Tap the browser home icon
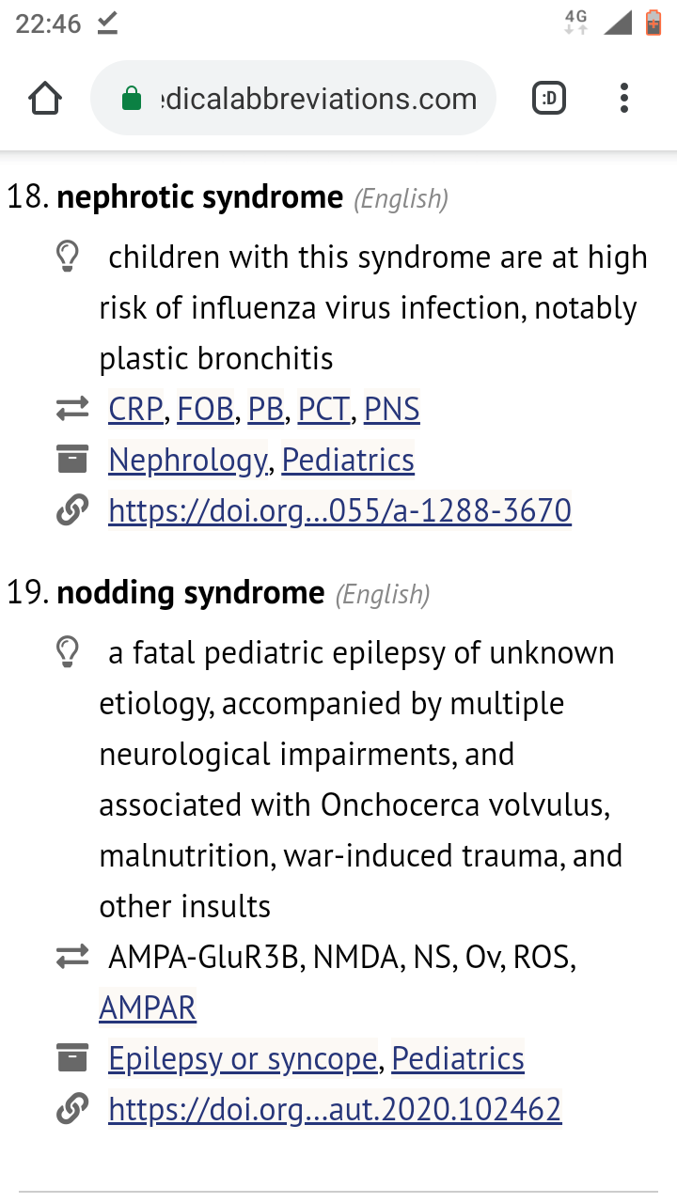Viewport: 677px width, 1203px height. coord(45,99)
